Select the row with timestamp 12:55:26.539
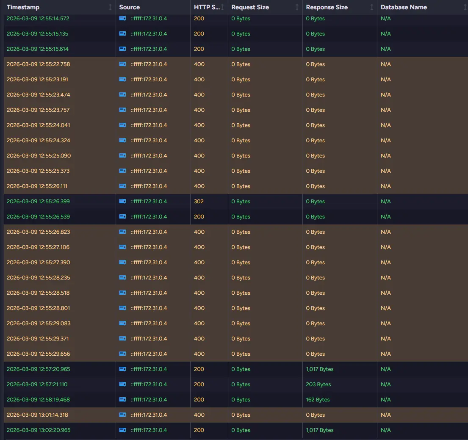 (38, 217)
